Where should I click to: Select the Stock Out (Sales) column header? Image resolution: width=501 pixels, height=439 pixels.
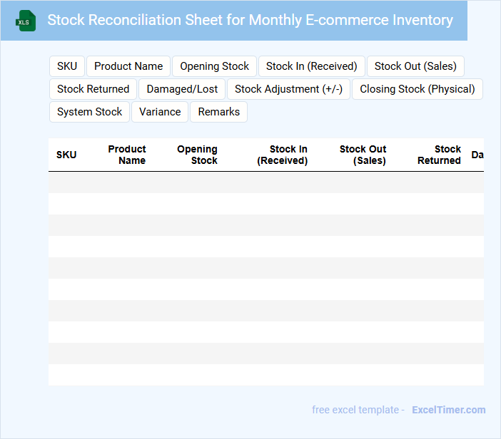[363, 155]
